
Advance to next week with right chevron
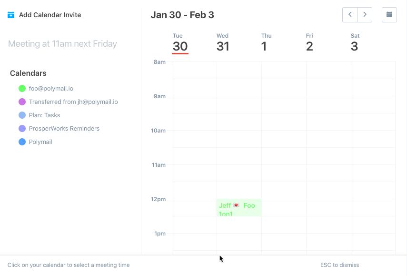(x=365, y=15)
